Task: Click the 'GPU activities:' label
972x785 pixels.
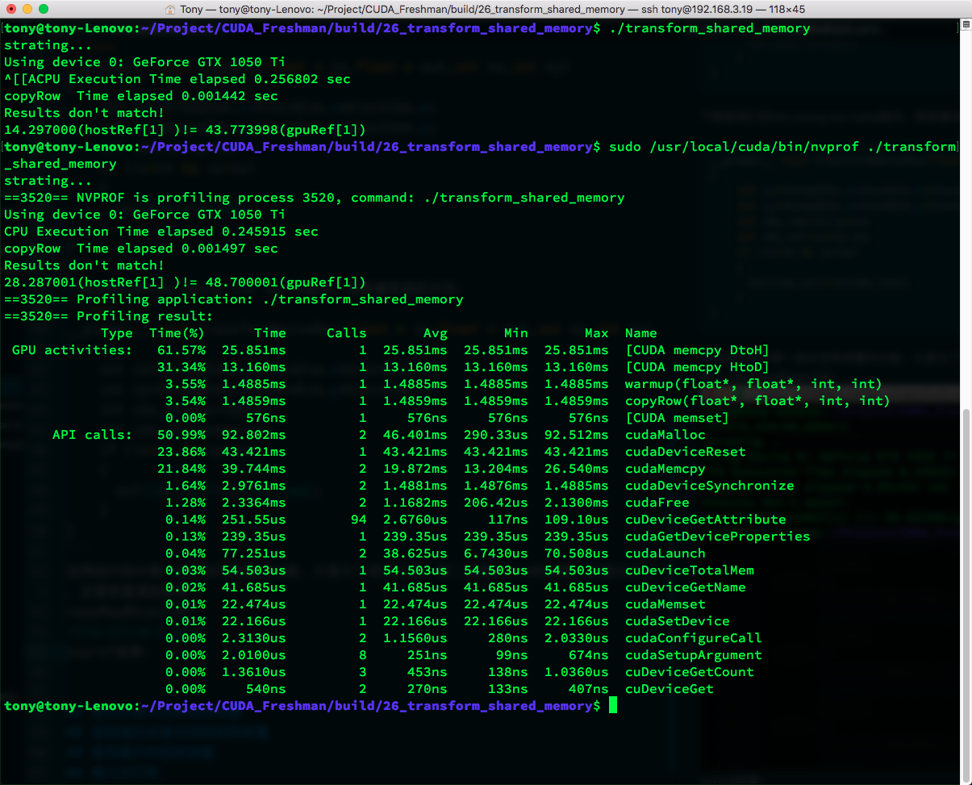Action: [72, 350]
